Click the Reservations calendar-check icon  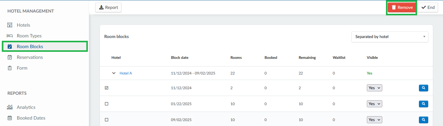(x=10, y=57)
